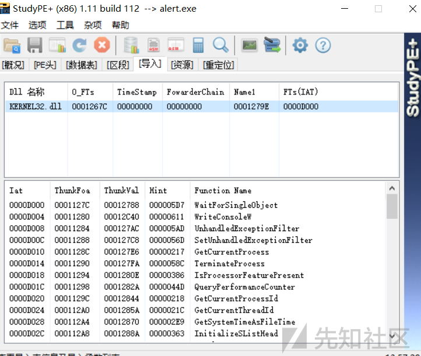Select the GetCurrentThreadId function row
Viewport: 421px width, 356px height.
coord(195,310)
